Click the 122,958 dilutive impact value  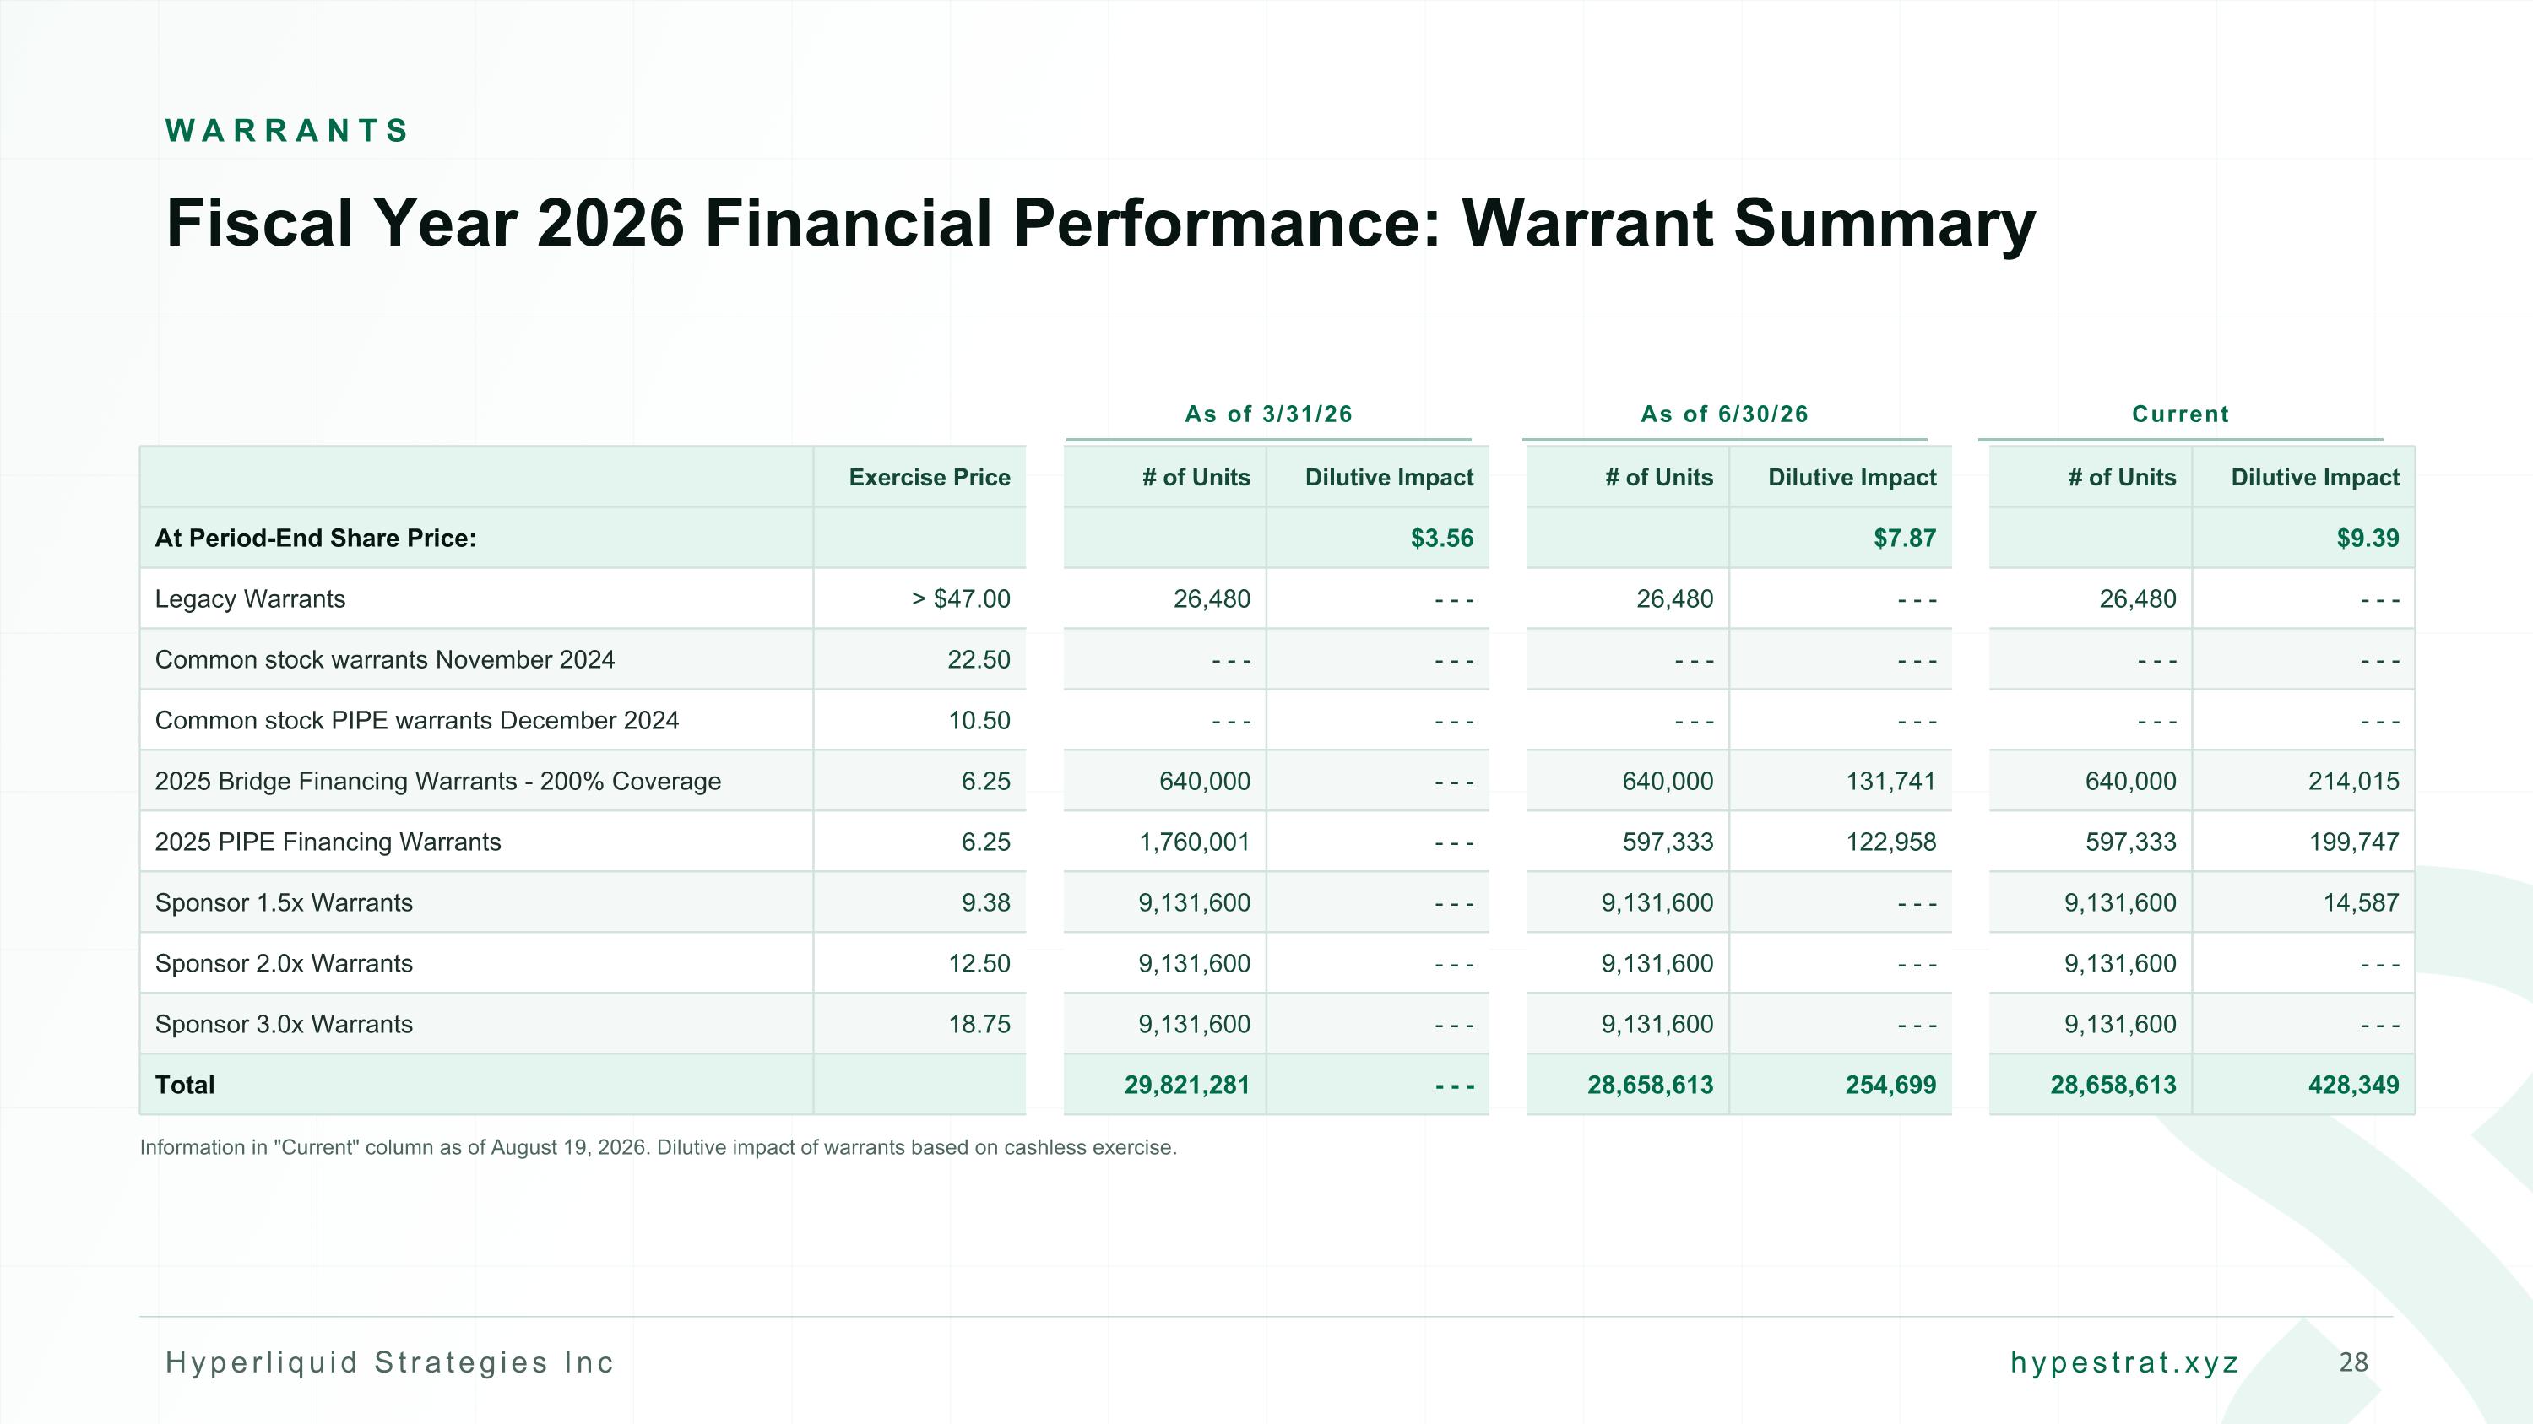click(x=1891, y=843)
